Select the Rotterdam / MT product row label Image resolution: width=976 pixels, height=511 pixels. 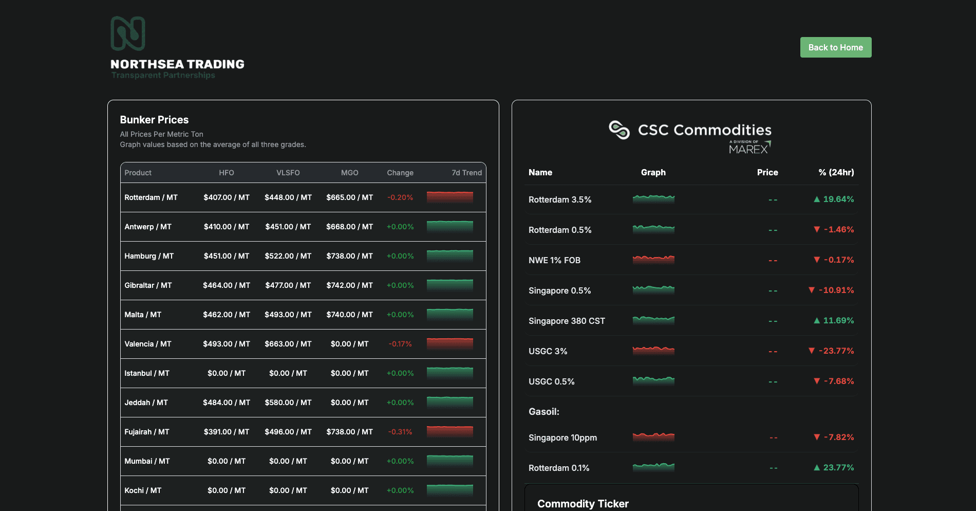coord(151,197)
